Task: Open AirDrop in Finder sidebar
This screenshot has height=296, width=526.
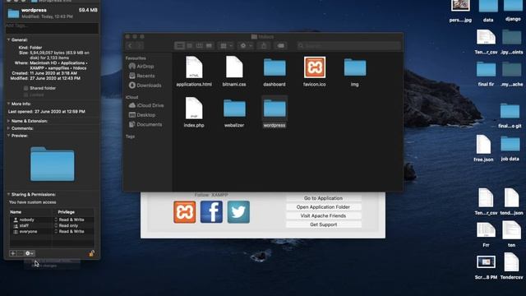Action: 141,67
